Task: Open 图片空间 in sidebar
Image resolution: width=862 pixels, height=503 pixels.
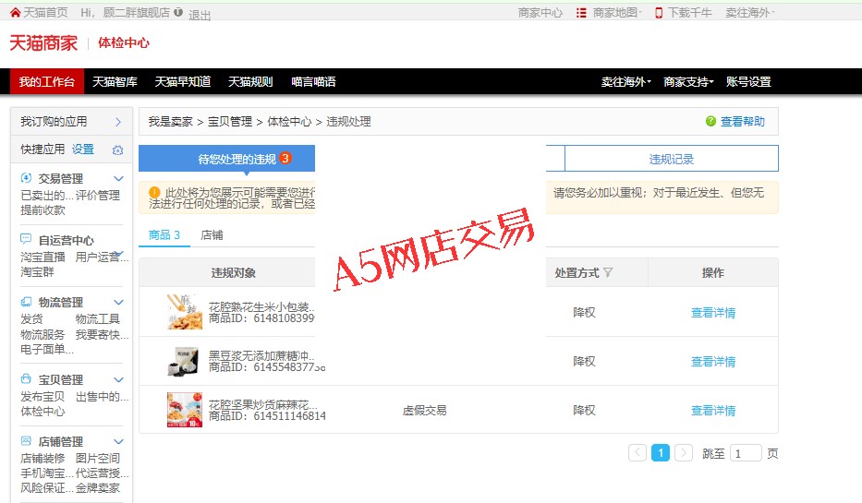Action: [97, 458]
